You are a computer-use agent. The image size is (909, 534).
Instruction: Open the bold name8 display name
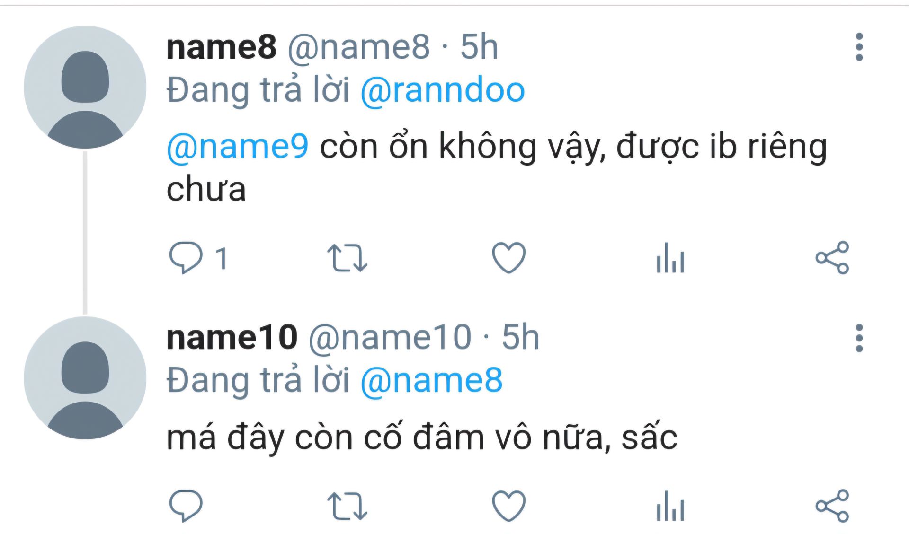click(221, 47)
